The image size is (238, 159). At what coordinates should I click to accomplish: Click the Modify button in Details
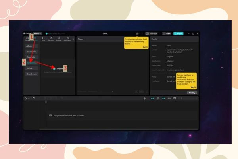point(192,93)
